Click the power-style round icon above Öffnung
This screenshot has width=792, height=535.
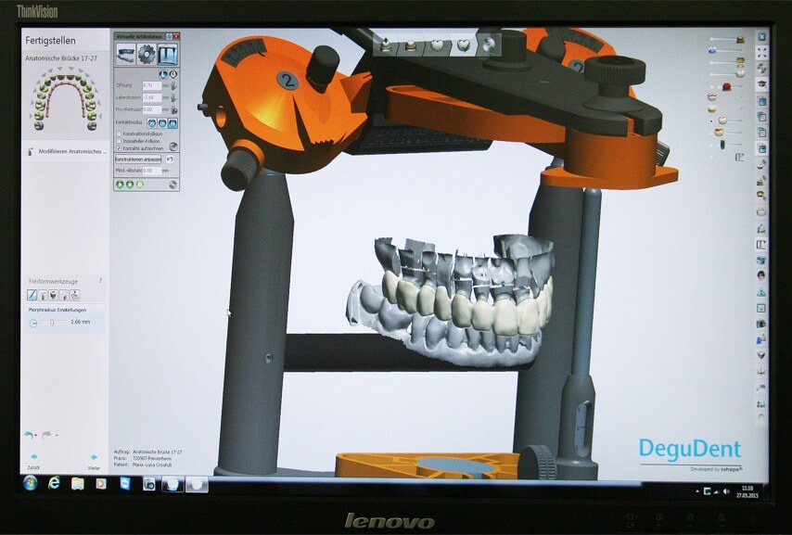[172, 74]
